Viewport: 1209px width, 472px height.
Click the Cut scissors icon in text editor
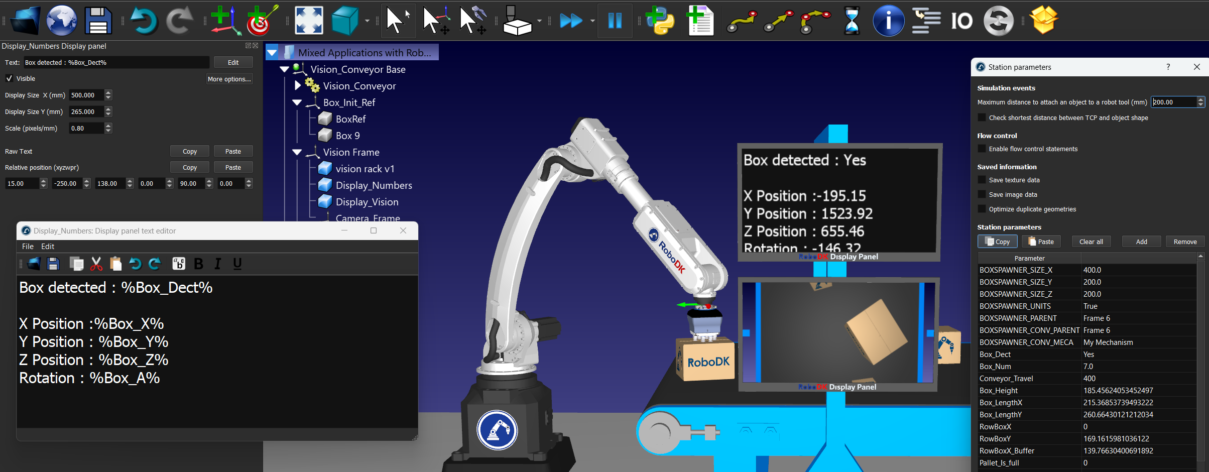click(x=96, y=264)
